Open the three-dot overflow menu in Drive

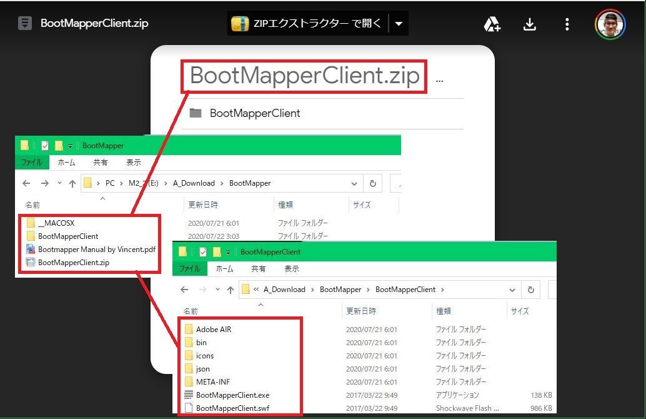567,23
